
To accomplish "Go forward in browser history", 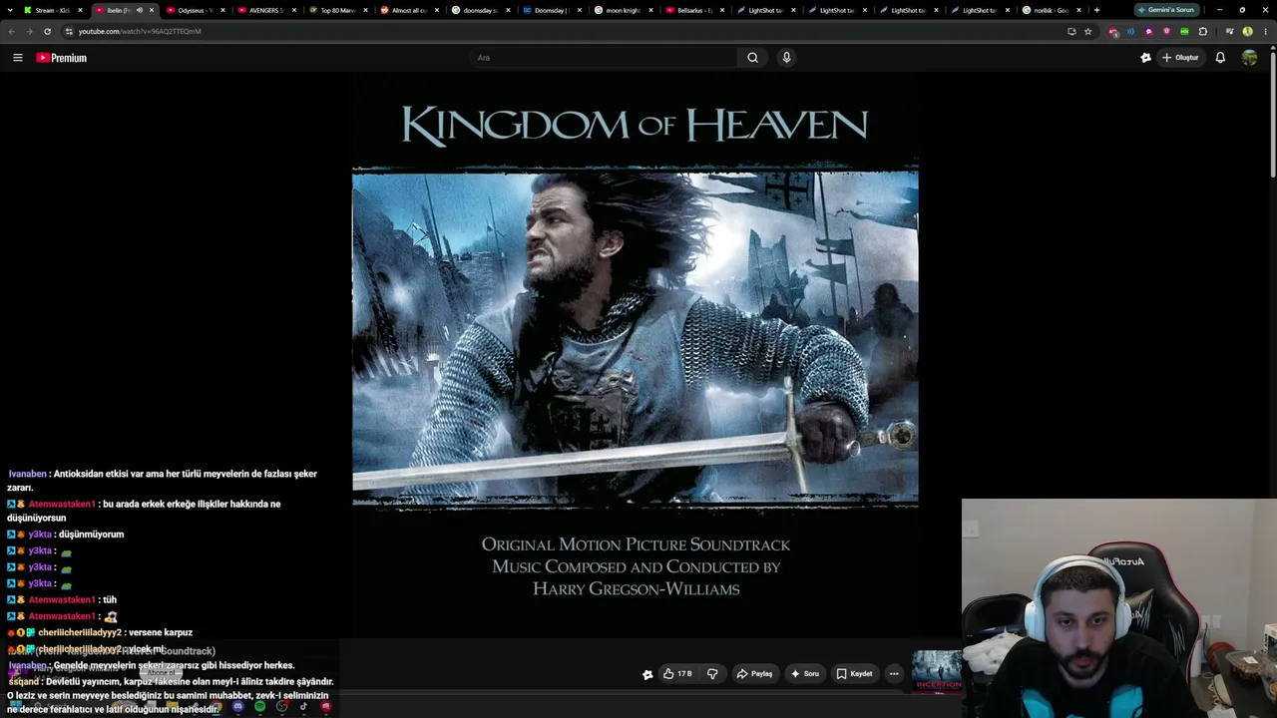I will (x=29, y=31).
